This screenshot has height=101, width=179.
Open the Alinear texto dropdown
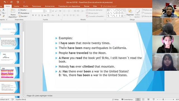93,13
